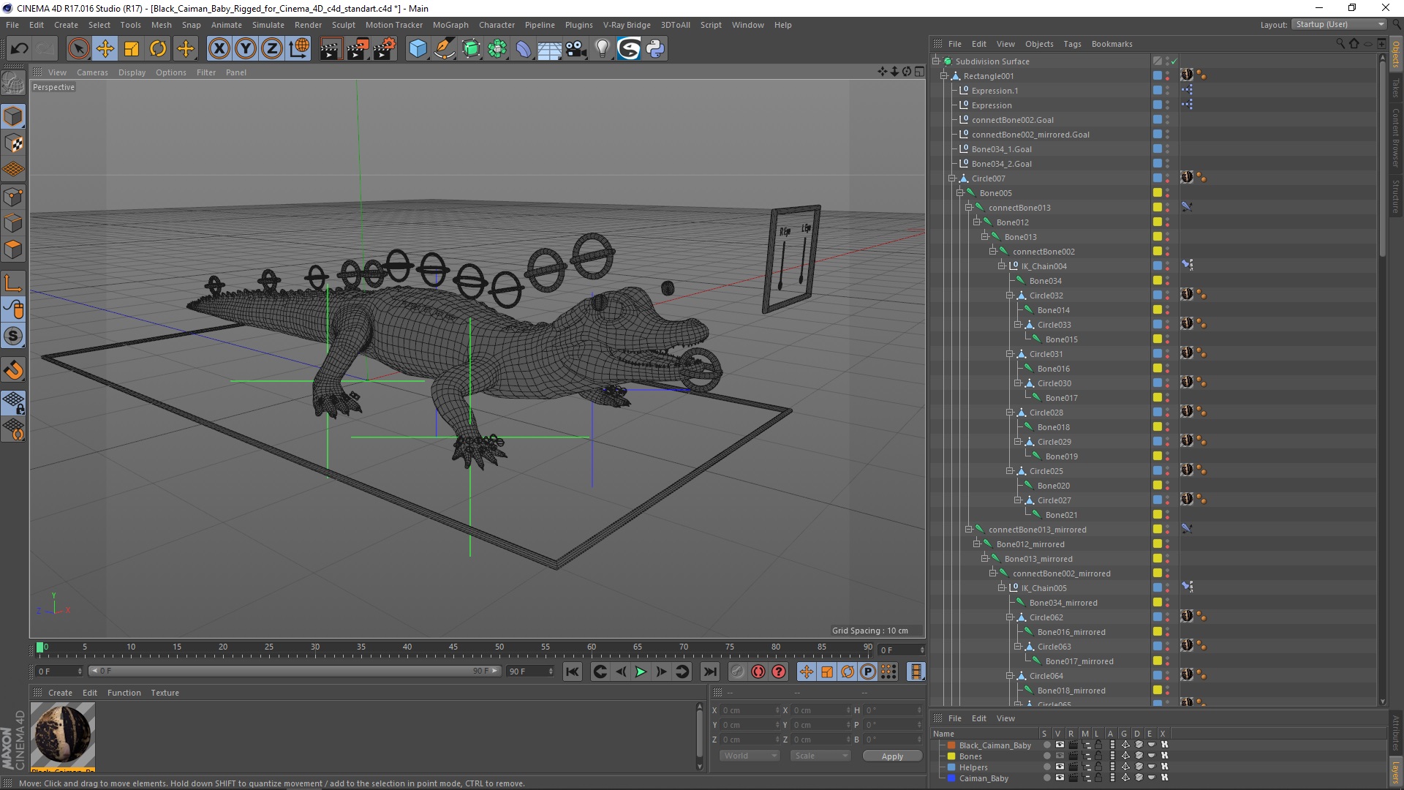This screenshot has height=790, width=1404.
Task: Collapse the Subdivision Surface tree node
Action: (935, 61)
